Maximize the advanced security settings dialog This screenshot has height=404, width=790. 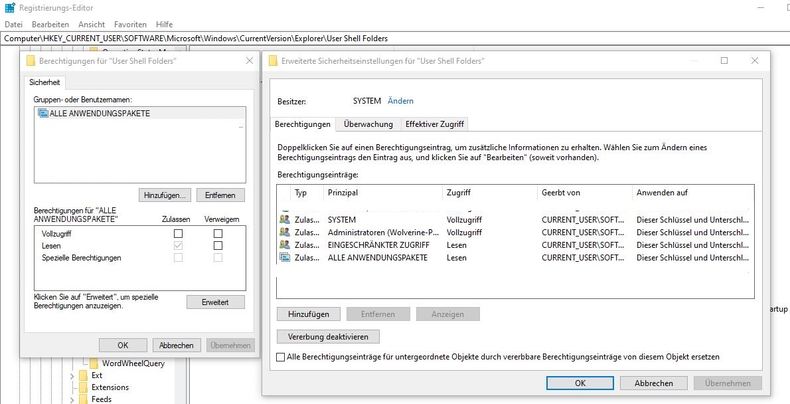[724, 60]
